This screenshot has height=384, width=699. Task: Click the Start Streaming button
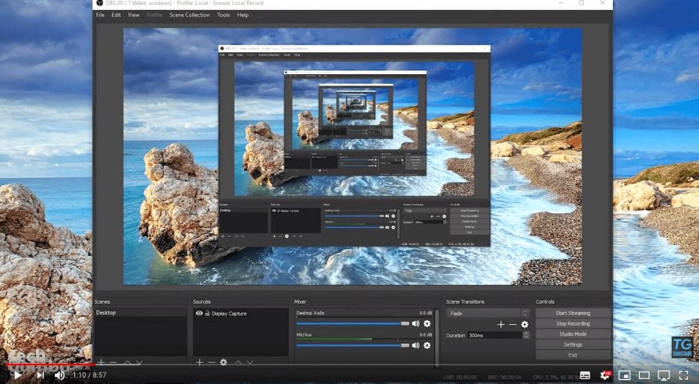point(573,313)
